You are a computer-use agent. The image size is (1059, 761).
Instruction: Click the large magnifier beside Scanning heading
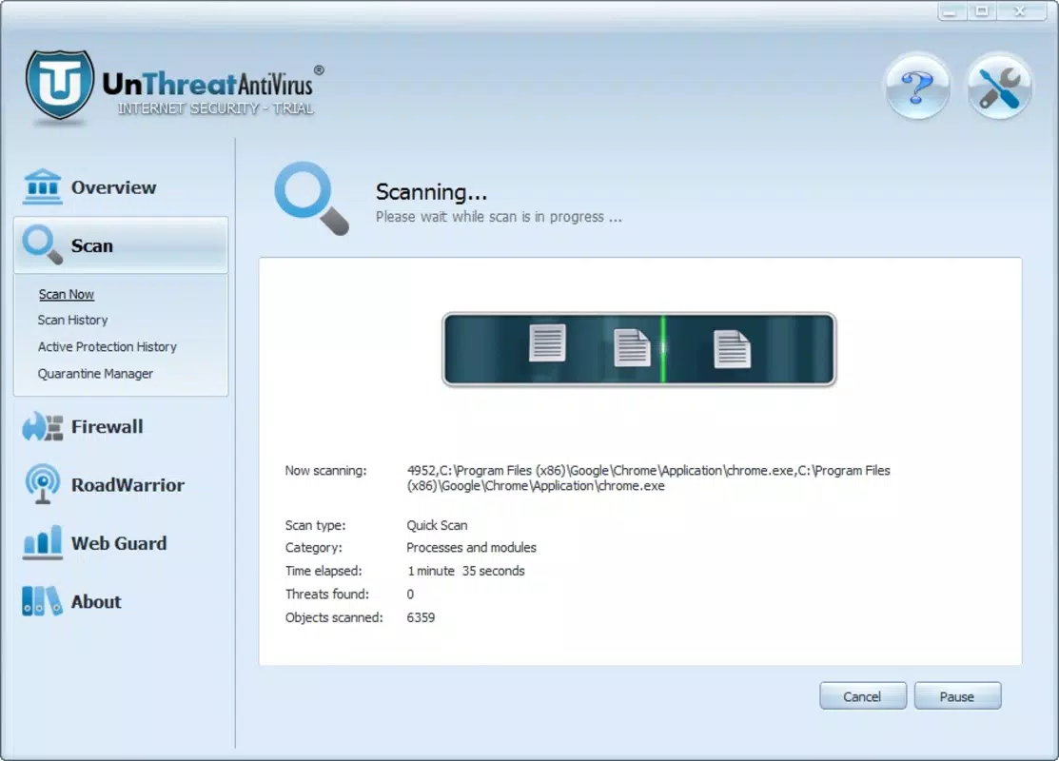[312, 199]
